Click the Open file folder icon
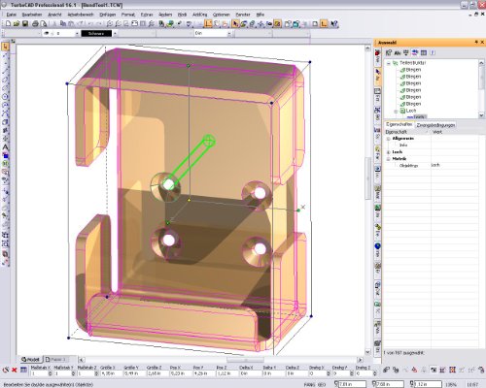 tap(17, 23)
